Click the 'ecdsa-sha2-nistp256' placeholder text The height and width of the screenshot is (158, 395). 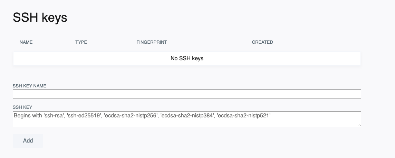(x=130, y=116)
